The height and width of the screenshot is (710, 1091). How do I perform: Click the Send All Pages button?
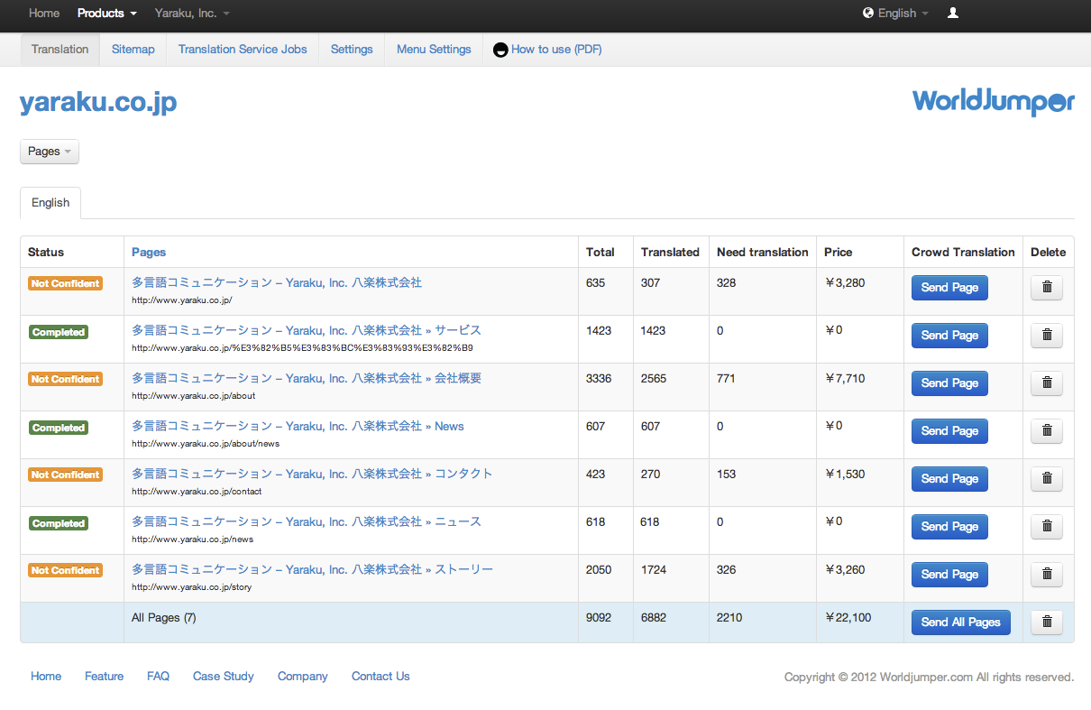pos(961,622)
